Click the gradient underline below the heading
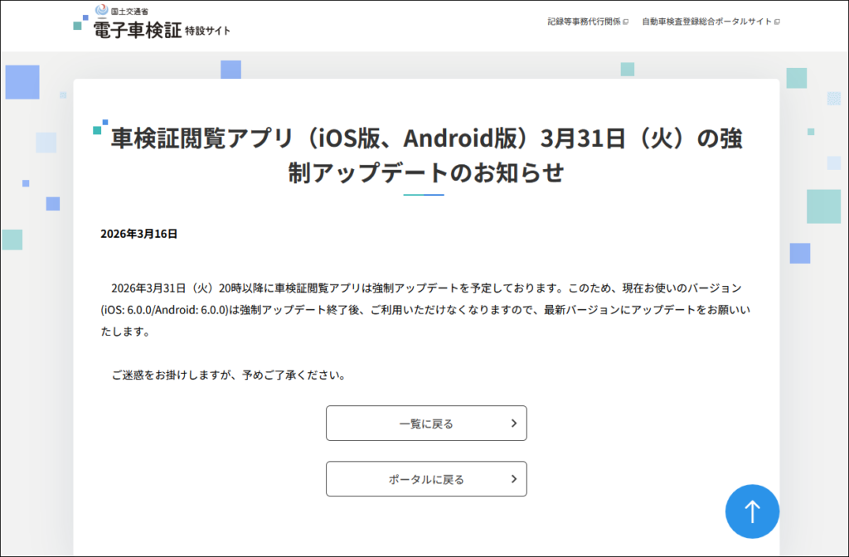This screenshot has height=557, width=849. point(424,195)
